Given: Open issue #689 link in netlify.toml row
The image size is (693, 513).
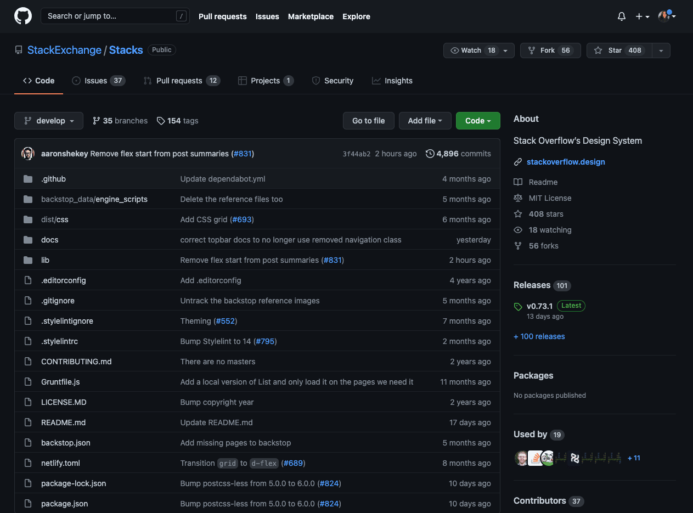Looking at the screenshot, I should pos(294,463).
